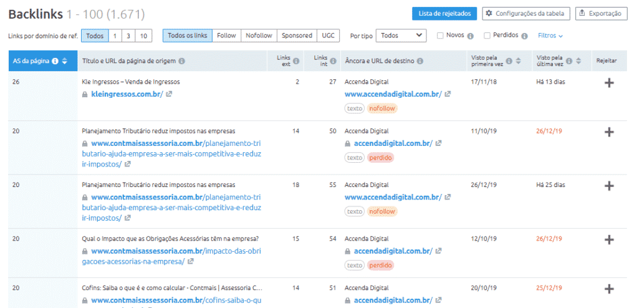Screen dimensions: 642x308
Task: Filter by Nofollow links
Action: 259,36
